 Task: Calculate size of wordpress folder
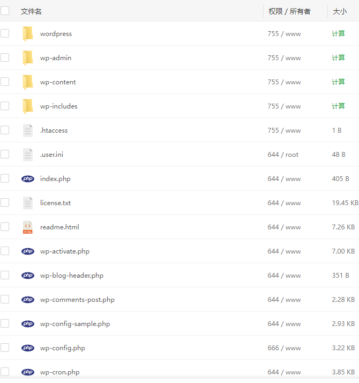338,33
